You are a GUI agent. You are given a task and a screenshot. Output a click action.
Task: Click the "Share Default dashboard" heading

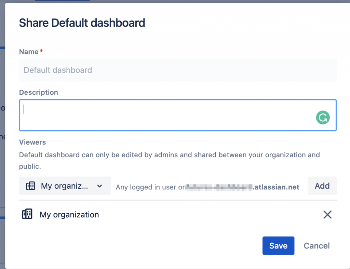pos(82,23)
